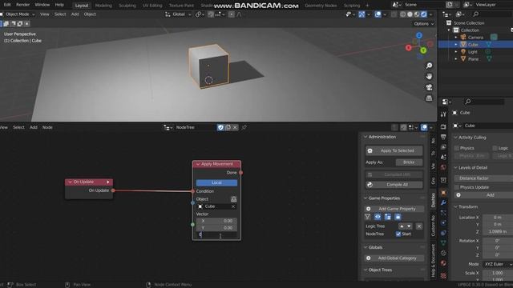
Task: Open the Global transform orientation dropdown
Action: [178, 14]
